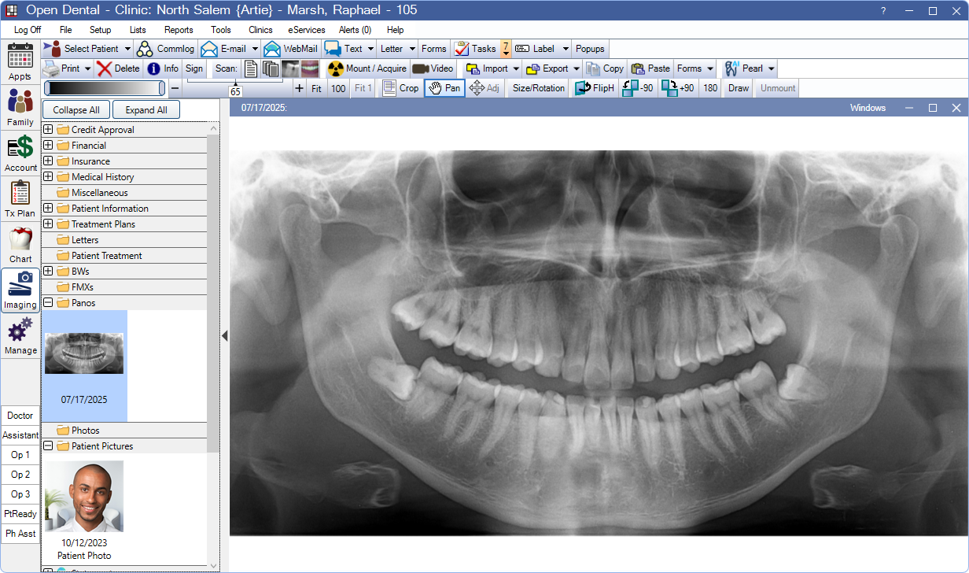This screenshot has width=969, height=573.
Task: Collapse the Patient Pictures folder
Action: pyautogui.click(x=49, y=445)
